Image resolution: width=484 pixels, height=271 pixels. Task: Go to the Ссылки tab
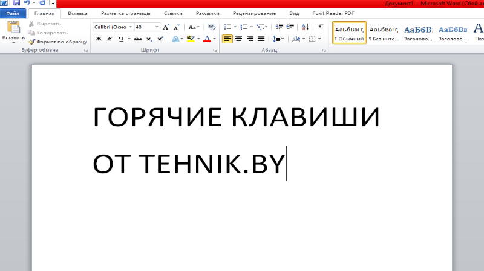(x=173, y=13)
